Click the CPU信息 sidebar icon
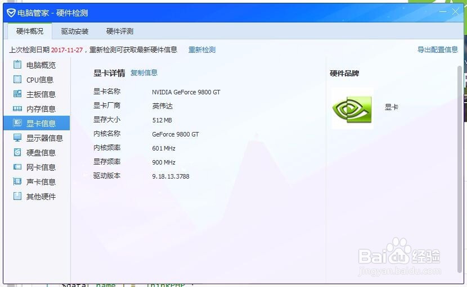This screenshot has height=287, width=467. coord(17,79)
